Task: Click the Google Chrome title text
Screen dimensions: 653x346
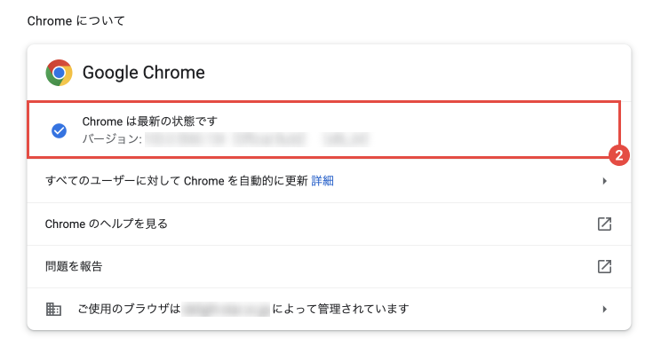Action: (144, 73)
